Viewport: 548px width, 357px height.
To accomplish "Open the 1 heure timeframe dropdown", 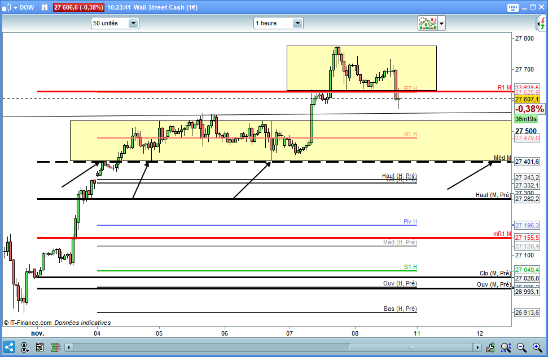I will click(278, 23).
